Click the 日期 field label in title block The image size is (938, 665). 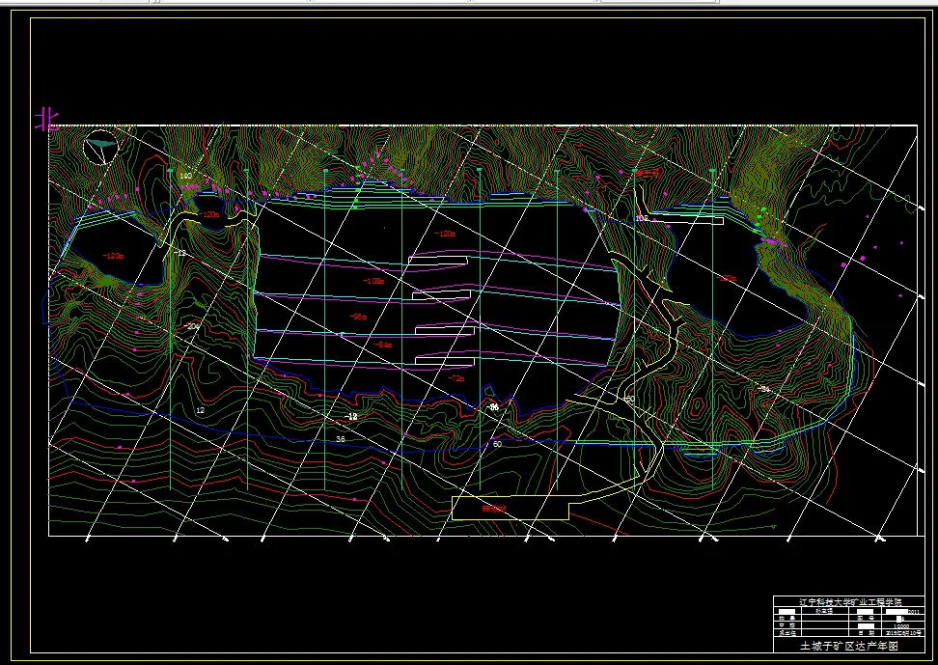pyautogui.click(x=867, y=633)
